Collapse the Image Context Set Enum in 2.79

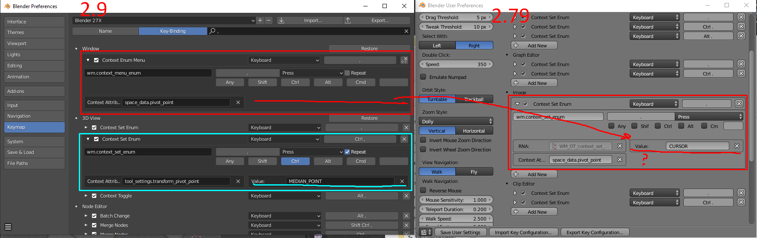[x=517, y=104]
